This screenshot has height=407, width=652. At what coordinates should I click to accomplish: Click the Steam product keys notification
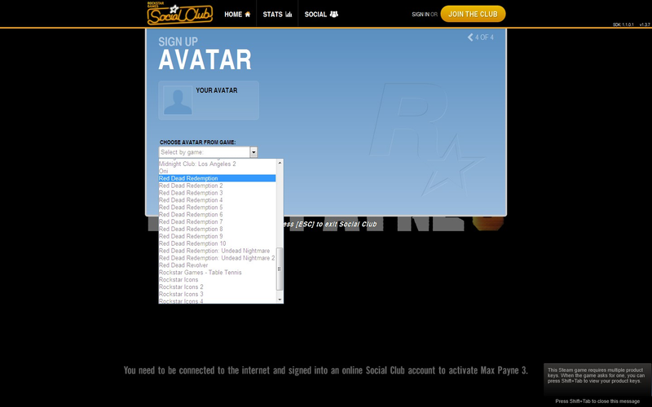click(x=597, y=380)
